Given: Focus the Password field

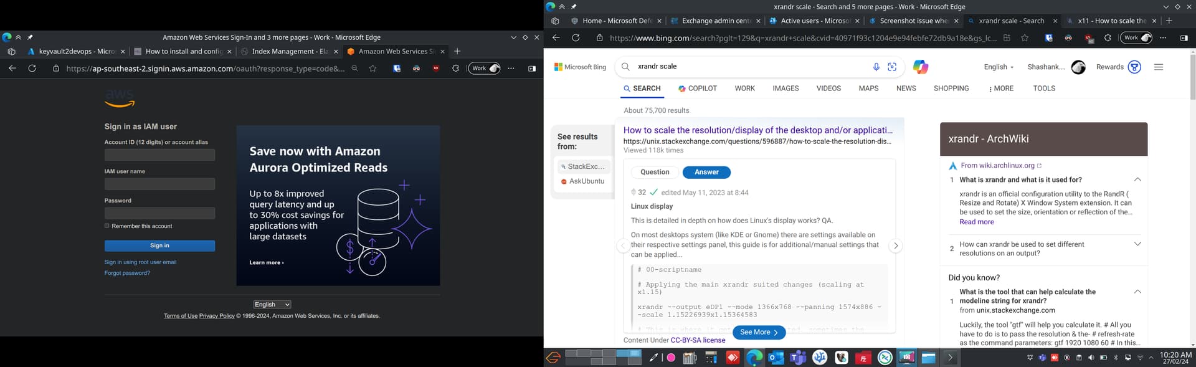Looking at the screenshot, I should point(159,213).
